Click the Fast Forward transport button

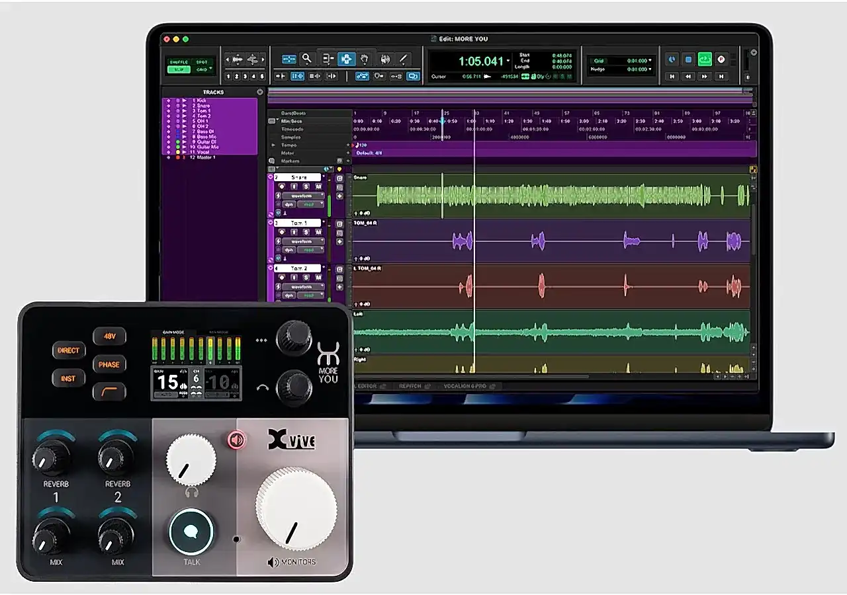704,76
